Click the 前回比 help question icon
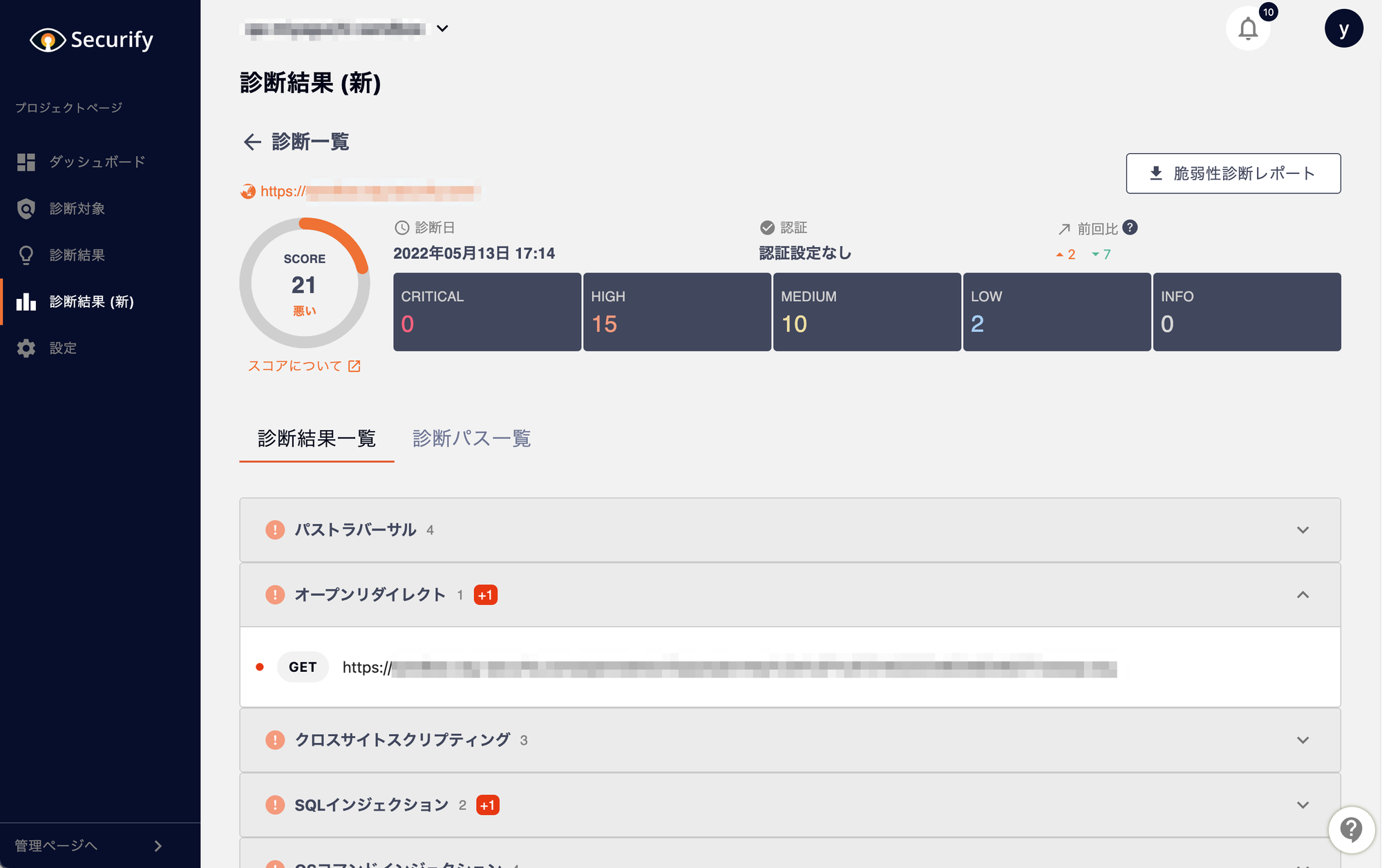This screenshot has height=868, width=1382. tap(1129, 228)
